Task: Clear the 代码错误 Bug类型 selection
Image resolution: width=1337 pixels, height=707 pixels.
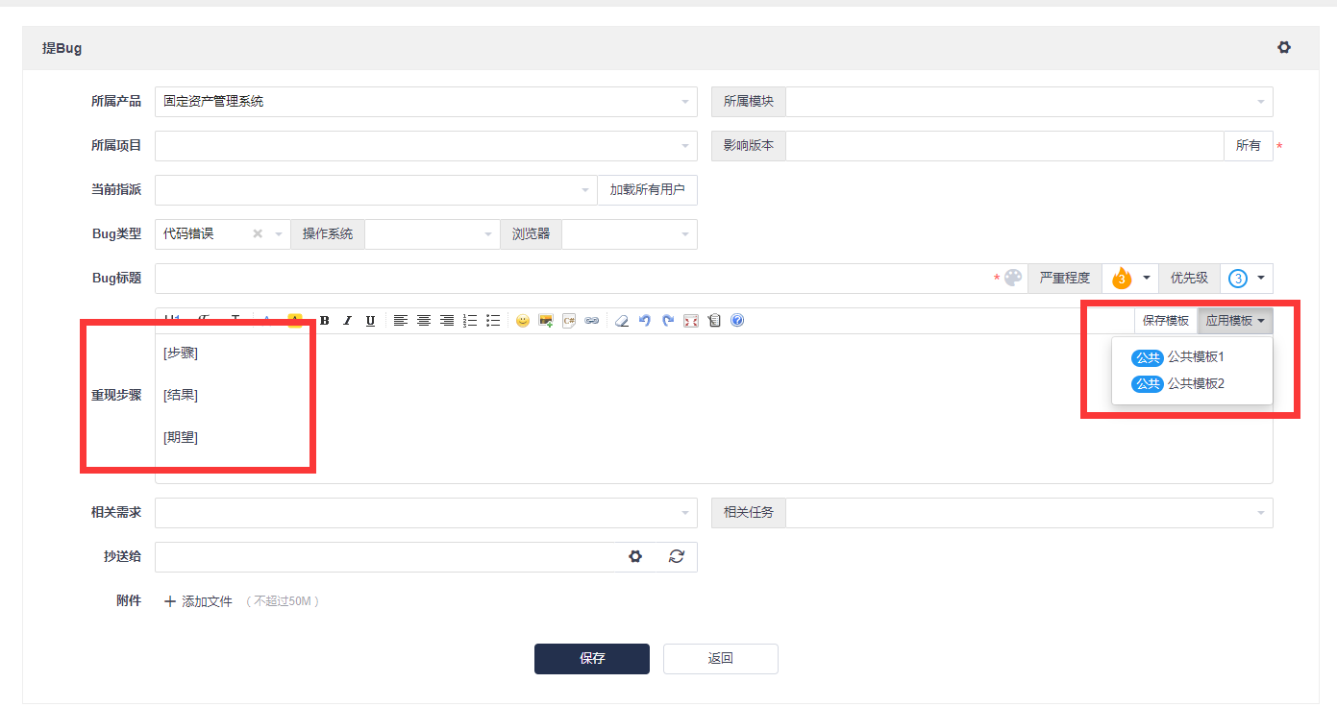Action: pos(258,233)
